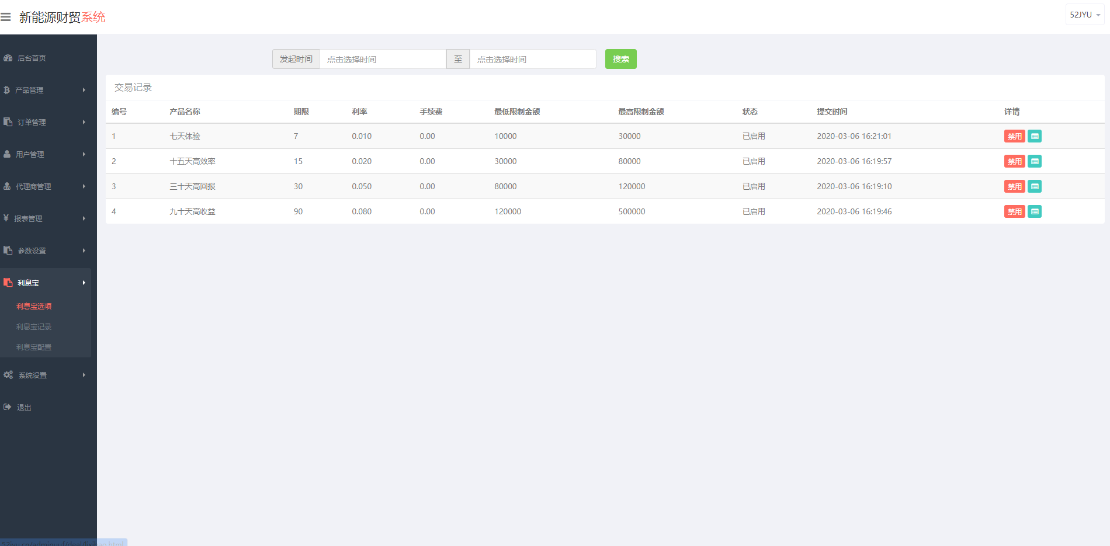Click the 退出 logout icon in sidebar
The height and width of the screenshot is (546, 1110).
tap(8, 407)
